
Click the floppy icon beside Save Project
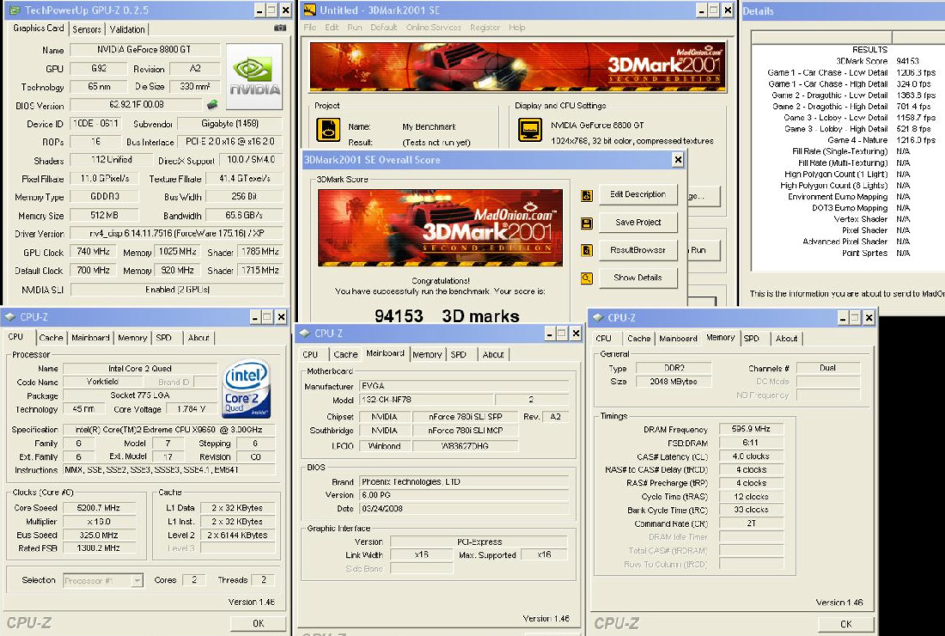click(587, 223)
